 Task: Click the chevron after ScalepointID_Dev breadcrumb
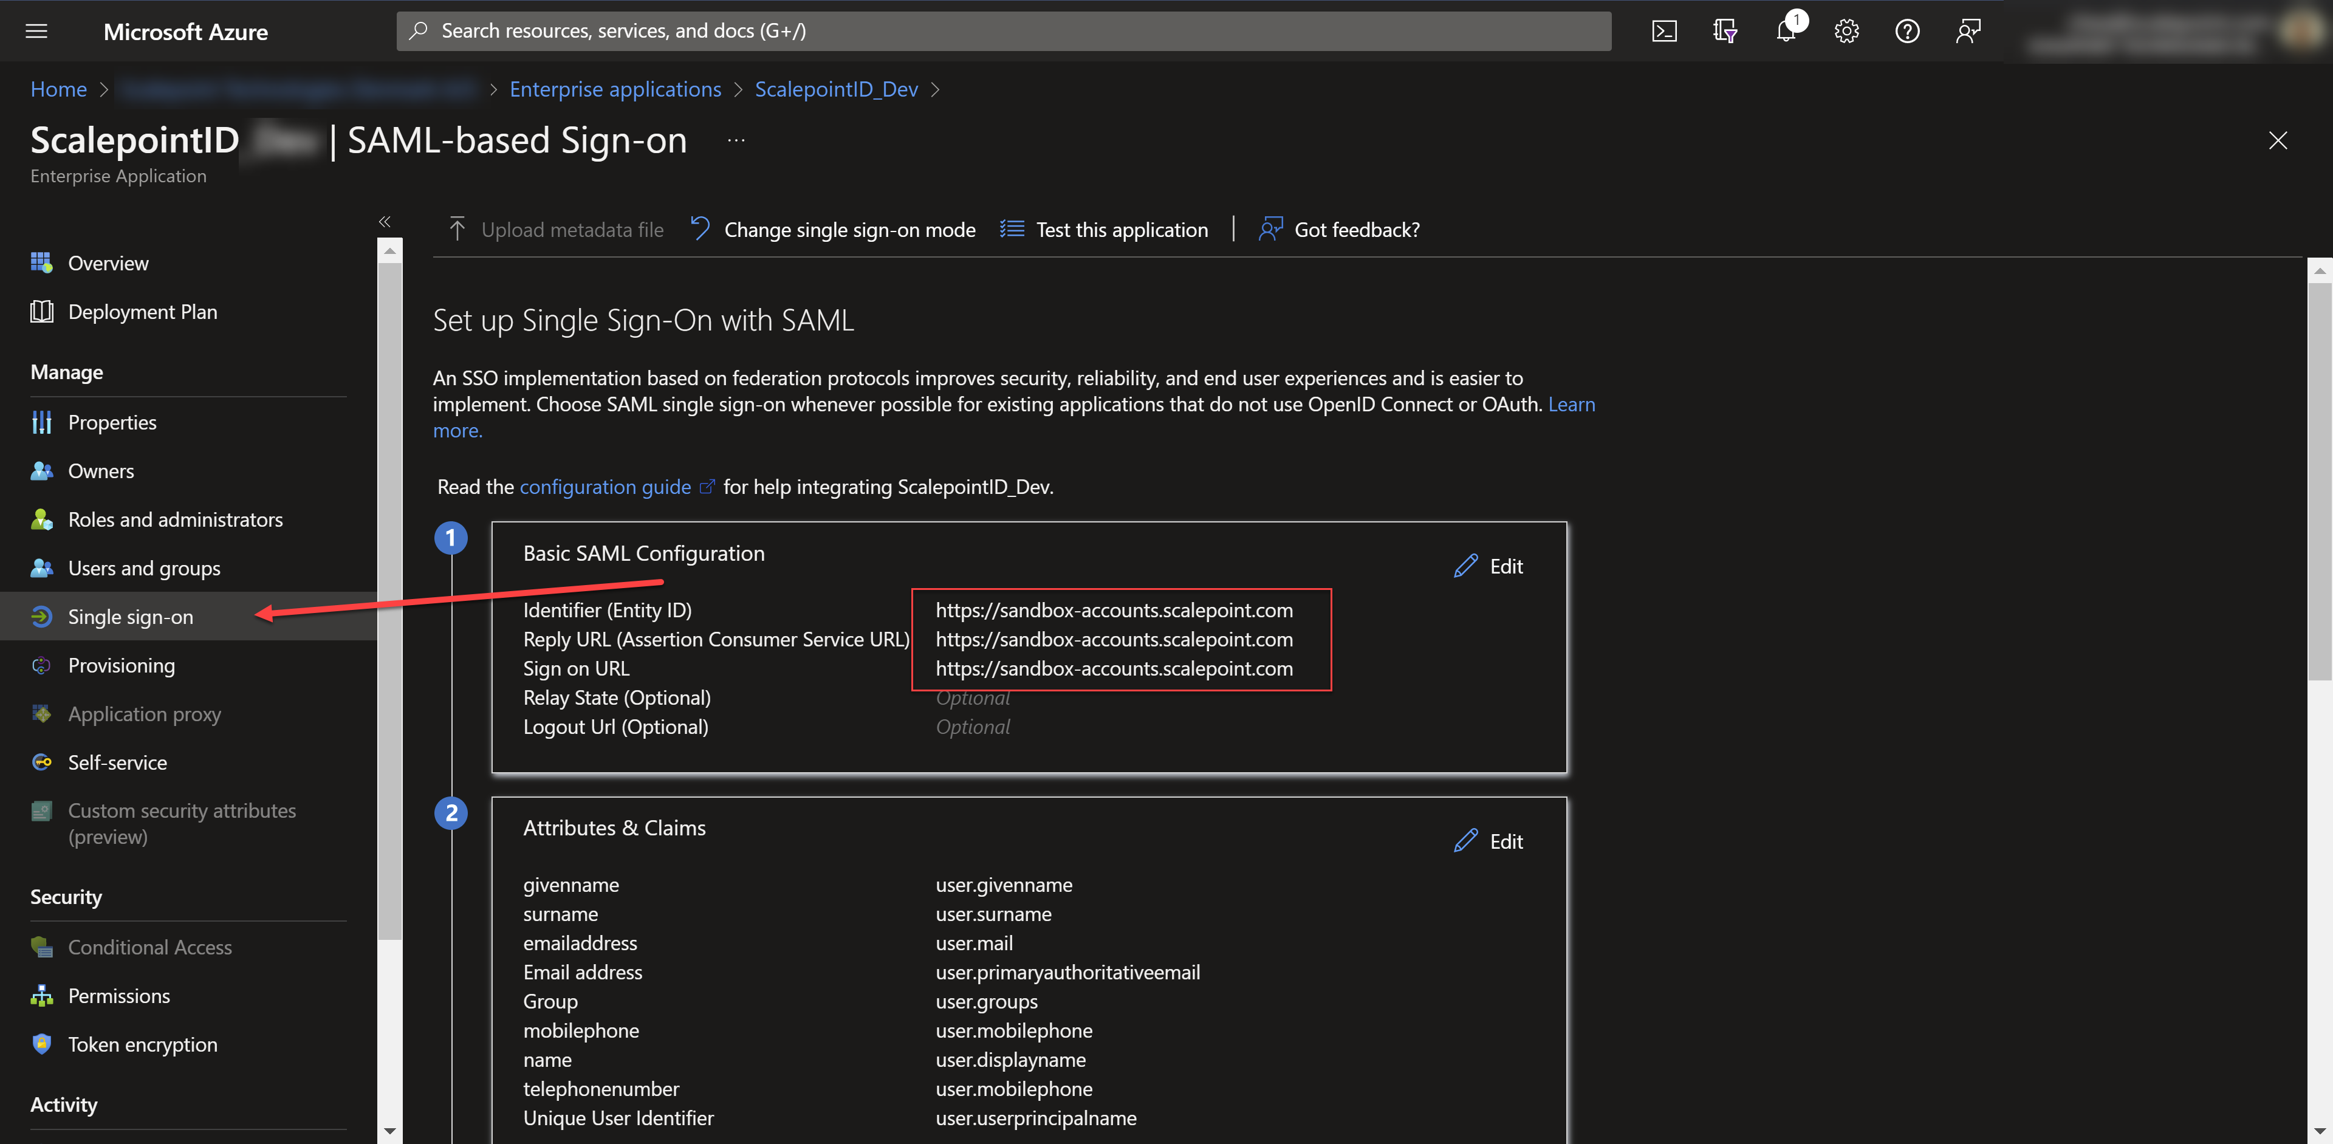(x=936, y=90)
